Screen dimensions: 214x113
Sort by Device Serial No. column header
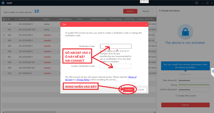click(x=147, y=19)
